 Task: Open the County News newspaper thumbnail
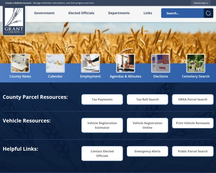point(20,63)
